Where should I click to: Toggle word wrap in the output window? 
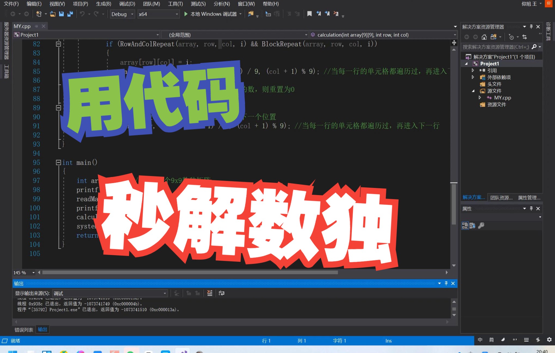tap(221, 293)
